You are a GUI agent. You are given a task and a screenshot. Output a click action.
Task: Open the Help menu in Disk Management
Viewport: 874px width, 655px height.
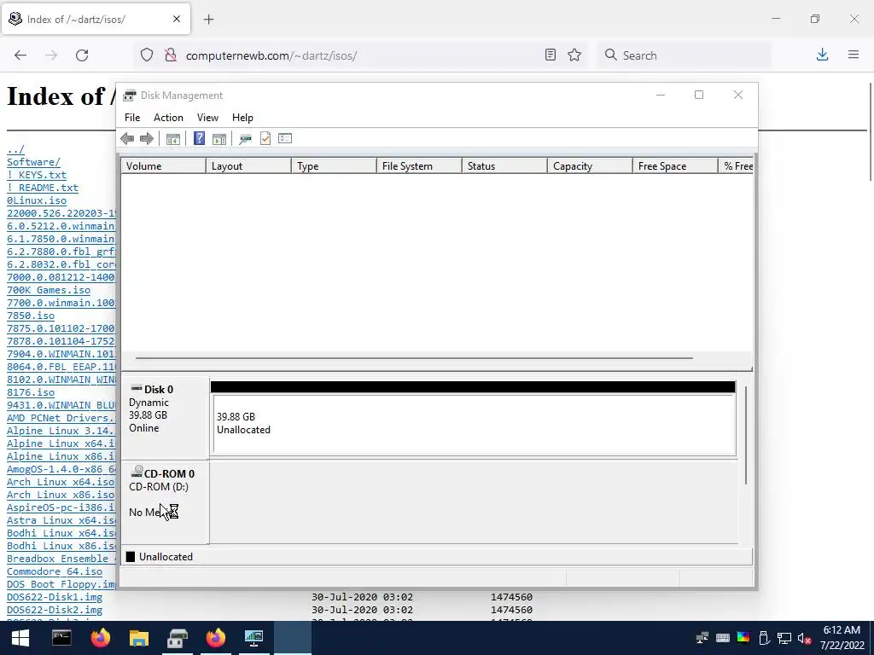(x=242, y=118)
